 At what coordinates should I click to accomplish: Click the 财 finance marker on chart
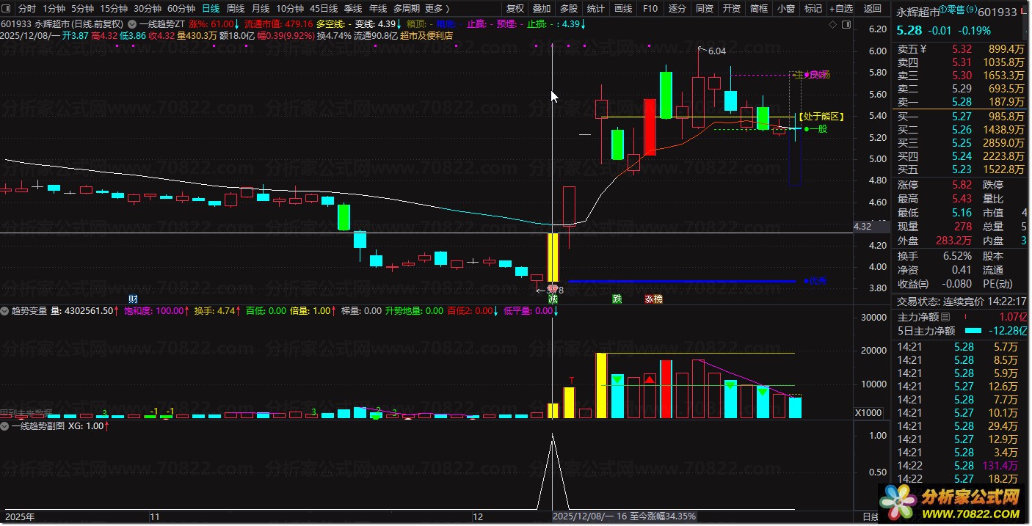tap(133, 299)
